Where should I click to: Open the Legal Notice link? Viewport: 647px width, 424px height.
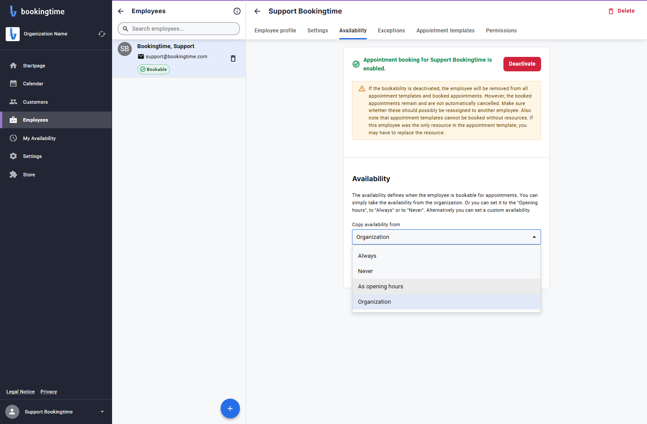(21, 392)
